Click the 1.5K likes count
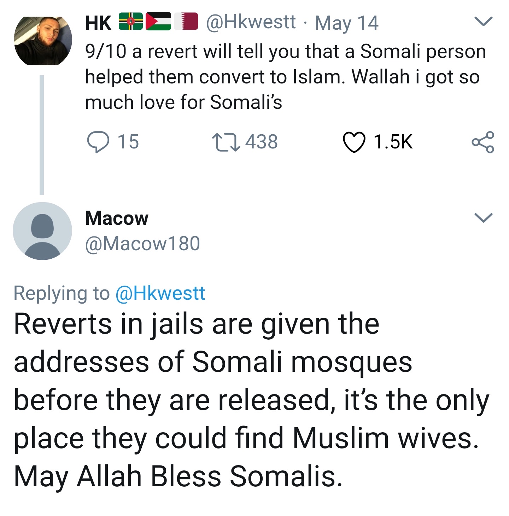Image resolution: width=509 pixels, height=516 pixels. (x=393, y=142)
